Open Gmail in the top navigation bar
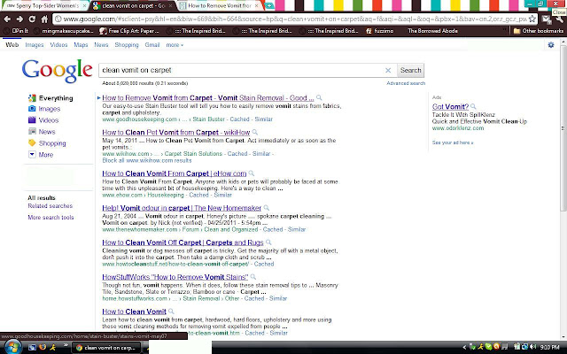This screenshot has width=567, height=354. (152, 45)
